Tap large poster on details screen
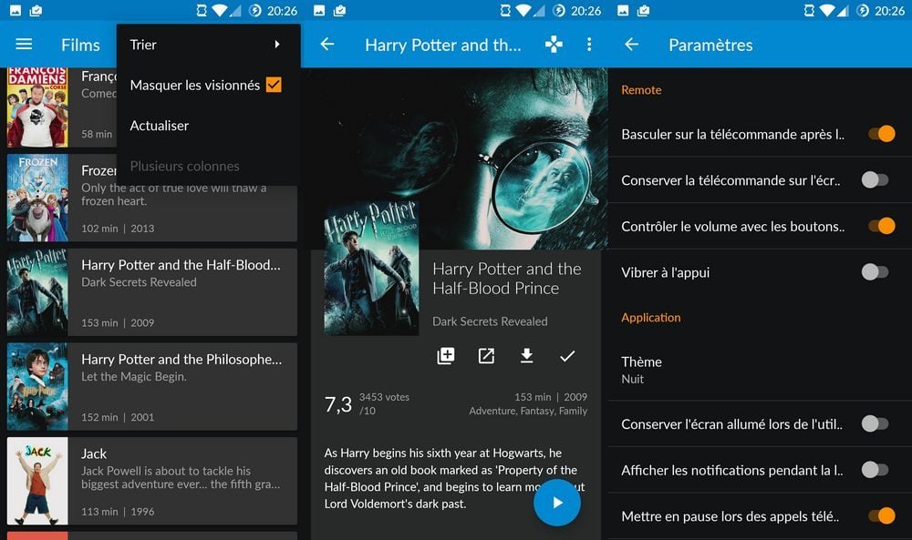Screen dimensions: 912x540 tap(371, 269)
